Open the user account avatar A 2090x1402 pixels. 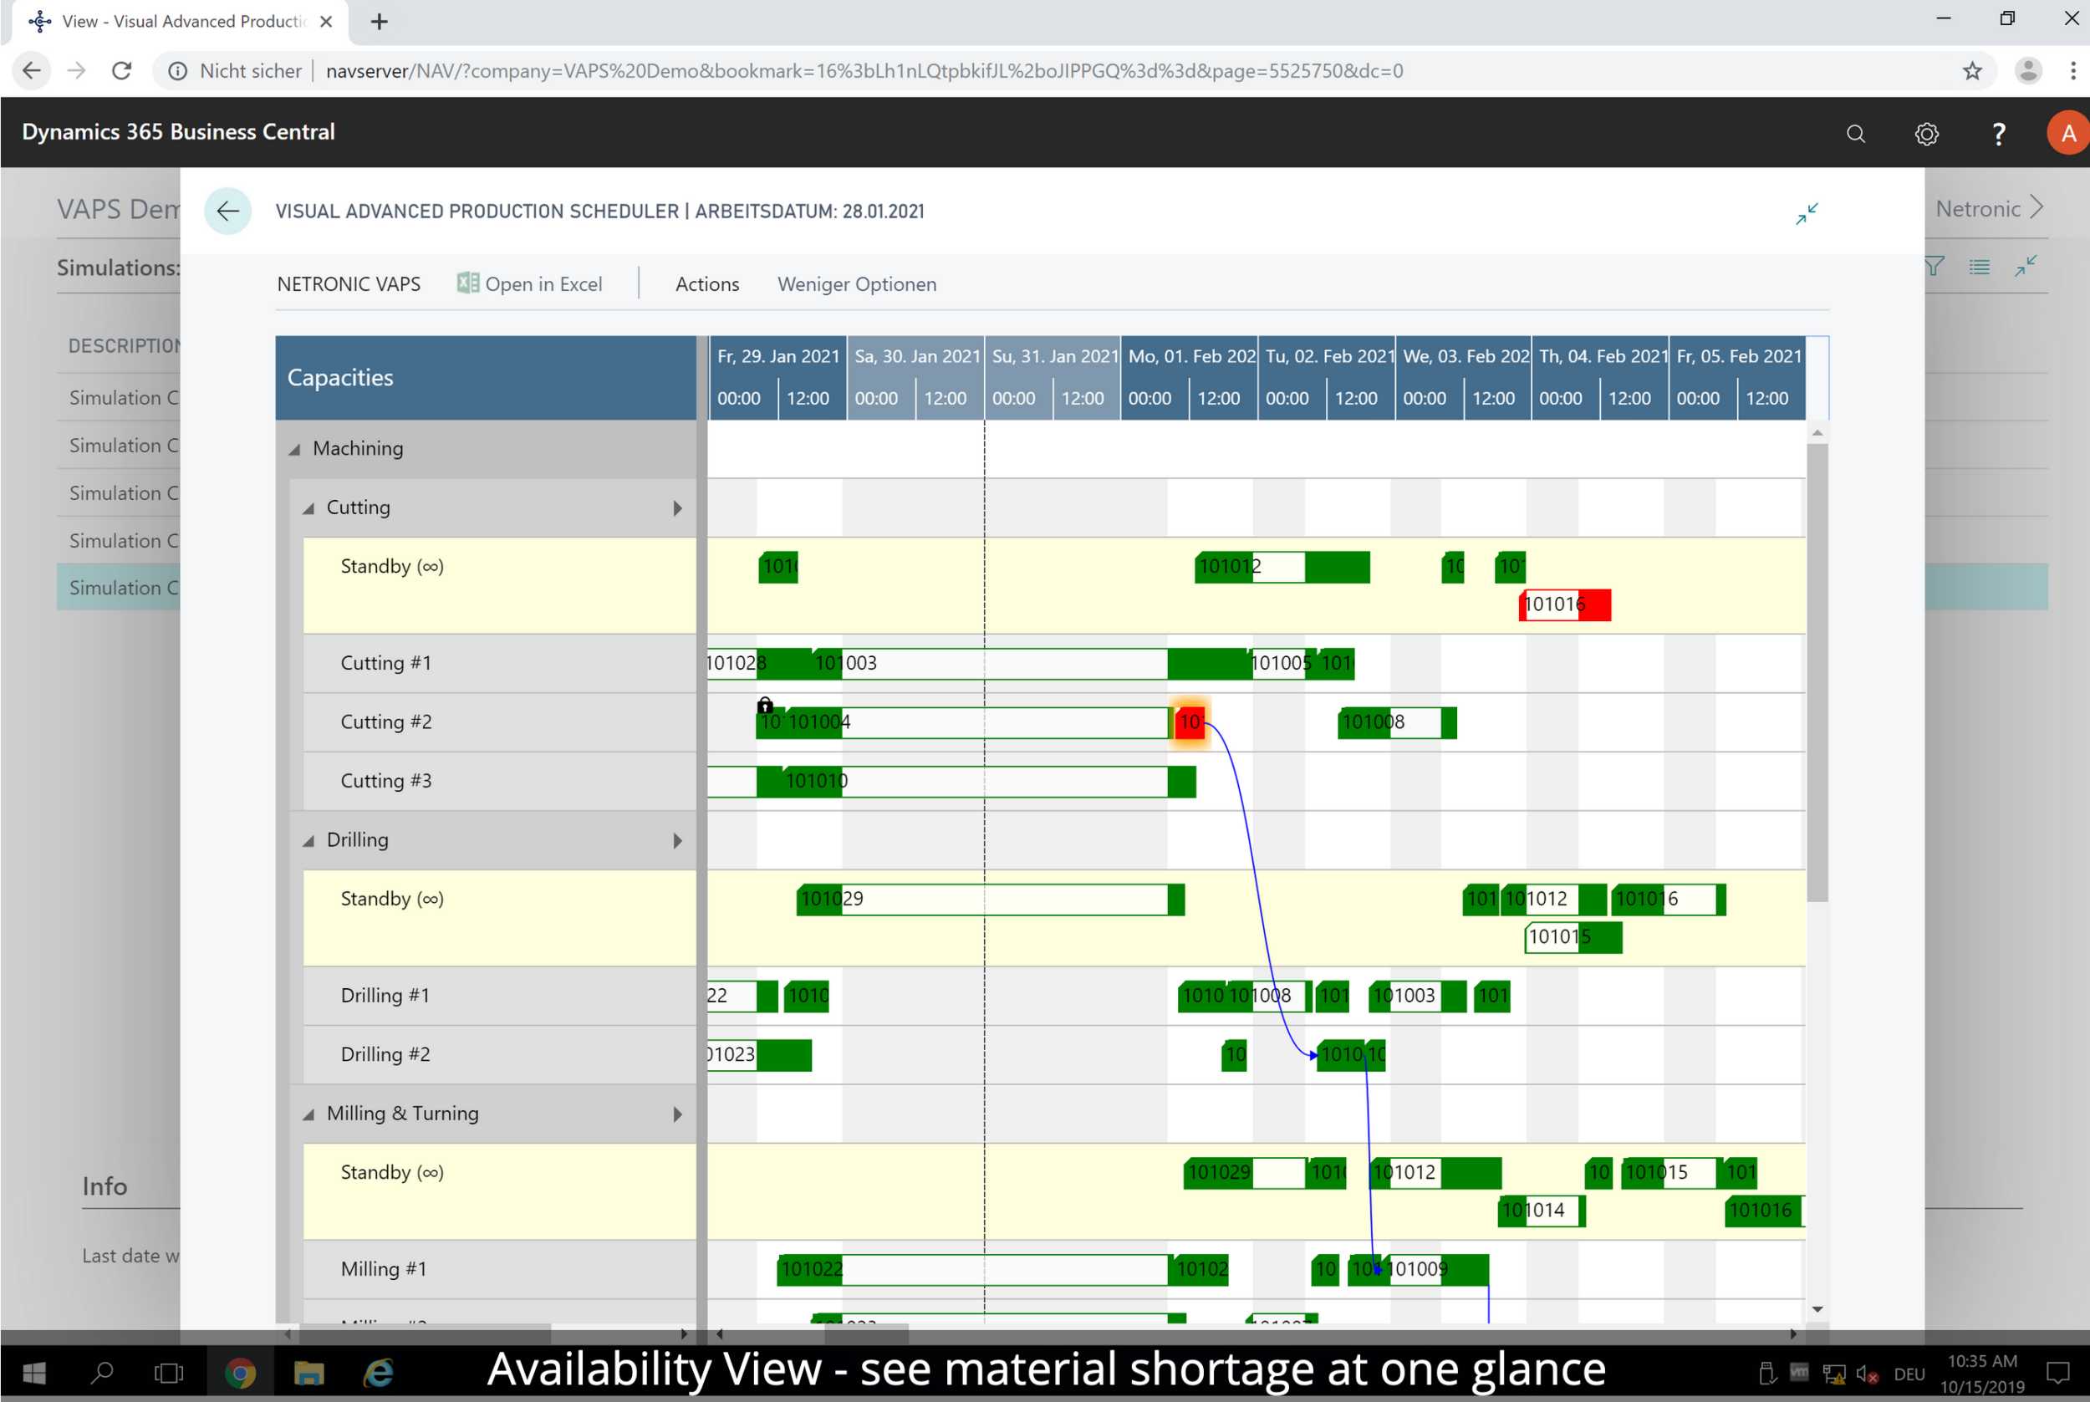point(2067,132)
